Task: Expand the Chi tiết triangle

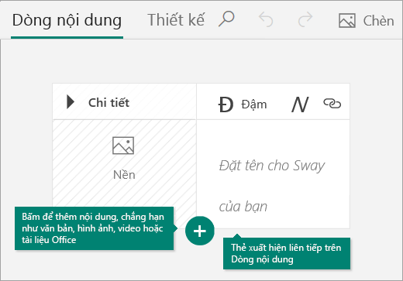Action: click(x=71, y=102)
